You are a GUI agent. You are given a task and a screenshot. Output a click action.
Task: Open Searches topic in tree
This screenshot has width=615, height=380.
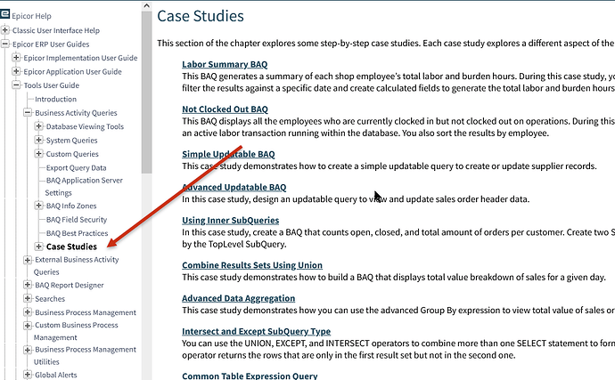point(50,299)
